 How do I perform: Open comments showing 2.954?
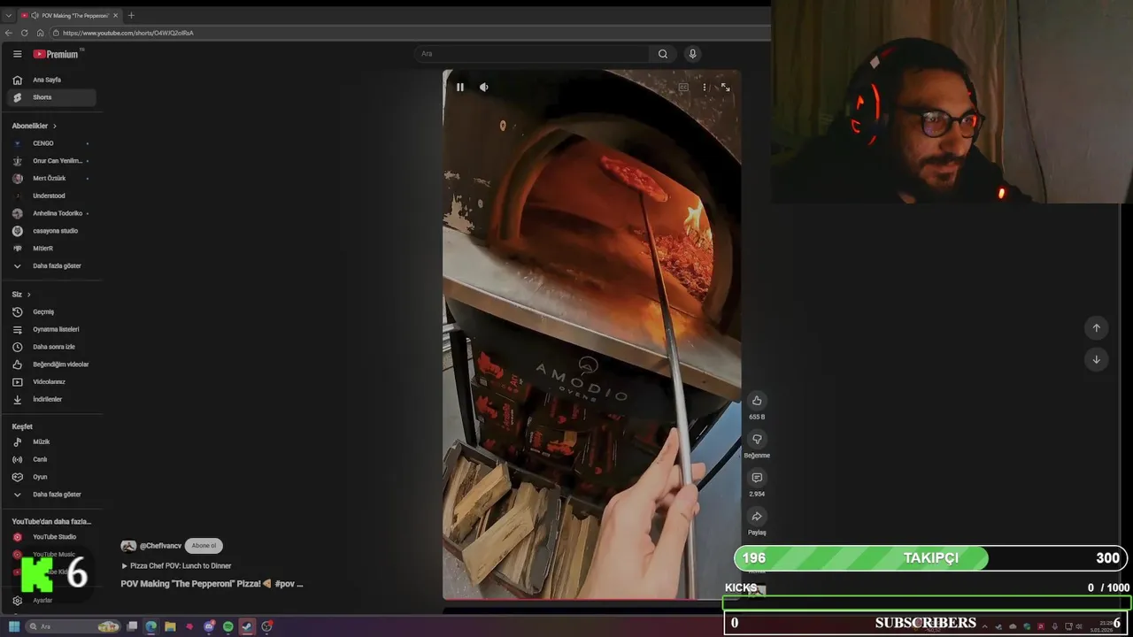pyautogui.click(x=757, y=479)
